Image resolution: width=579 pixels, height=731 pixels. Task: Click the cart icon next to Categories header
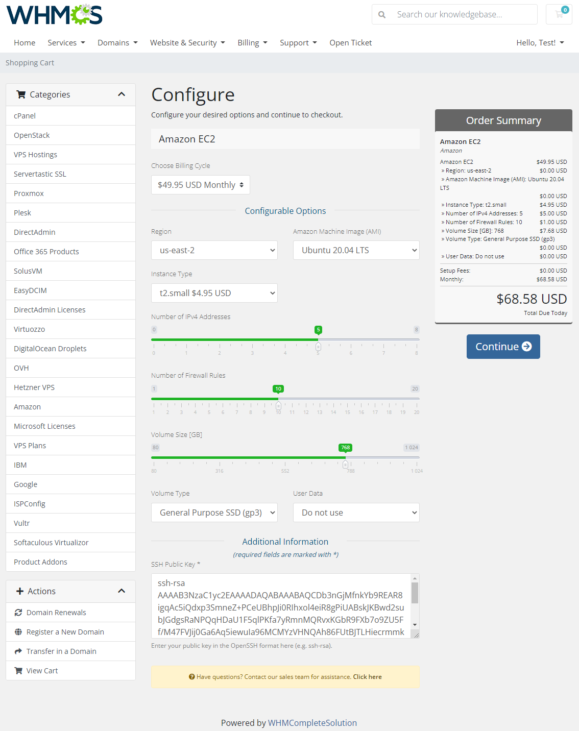[21, 94]
